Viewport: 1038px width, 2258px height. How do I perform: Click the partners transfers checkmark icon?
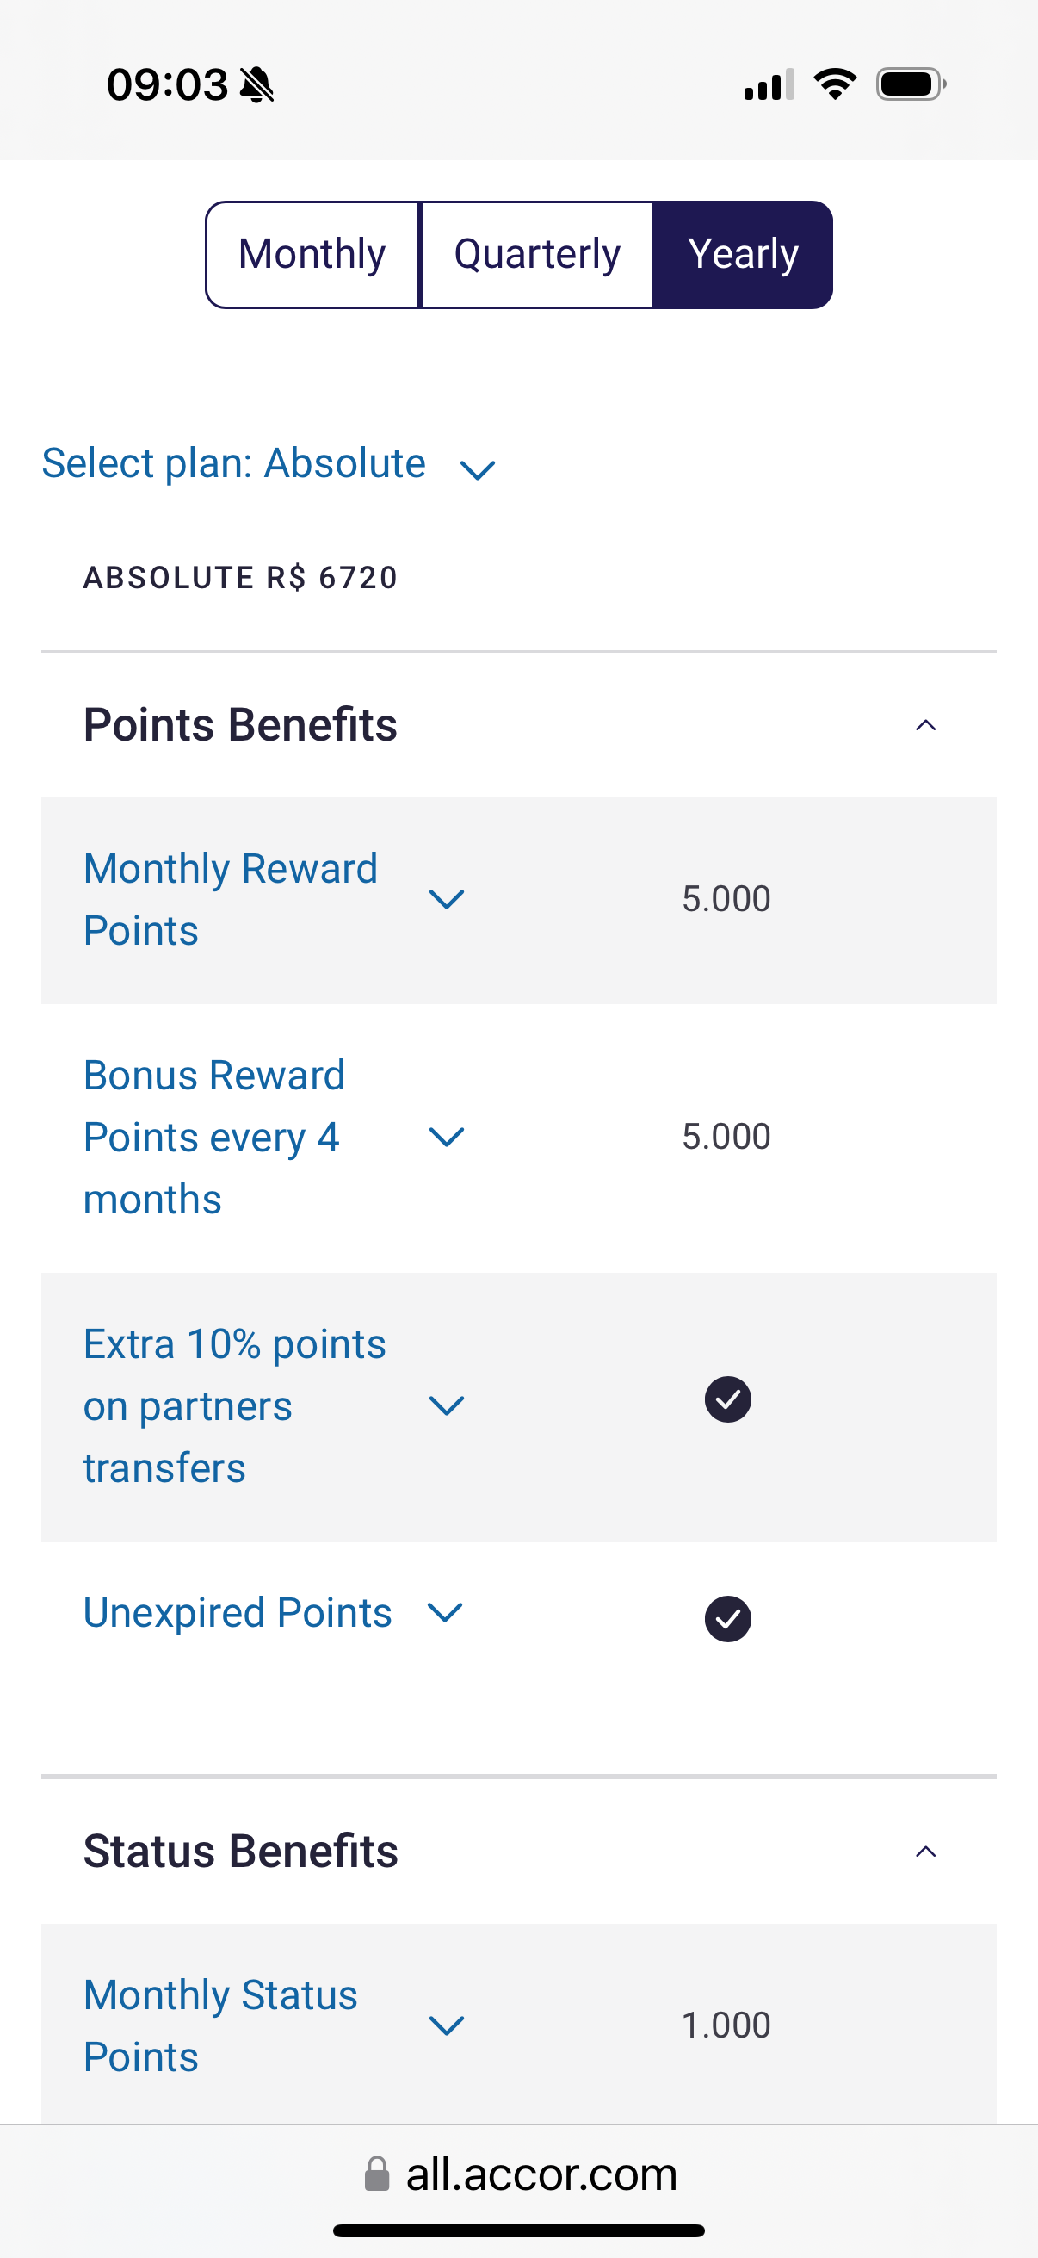[x=728, y=1400]
